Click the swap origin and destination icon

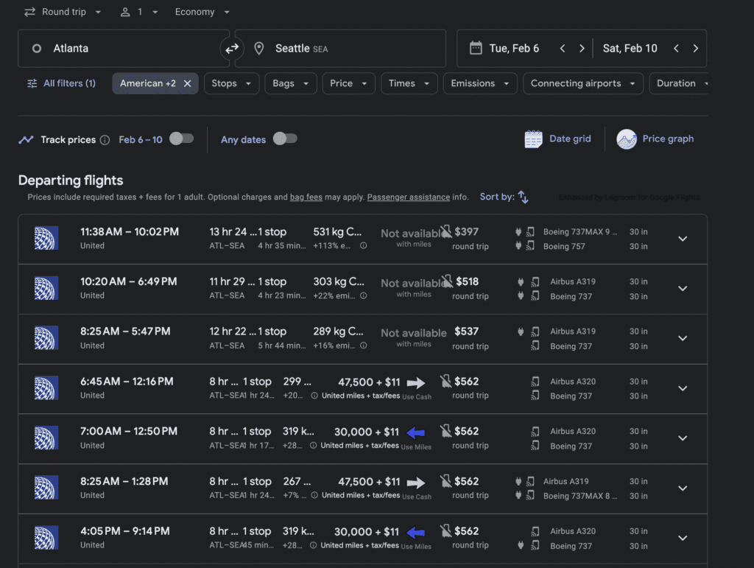pos(232,49)
